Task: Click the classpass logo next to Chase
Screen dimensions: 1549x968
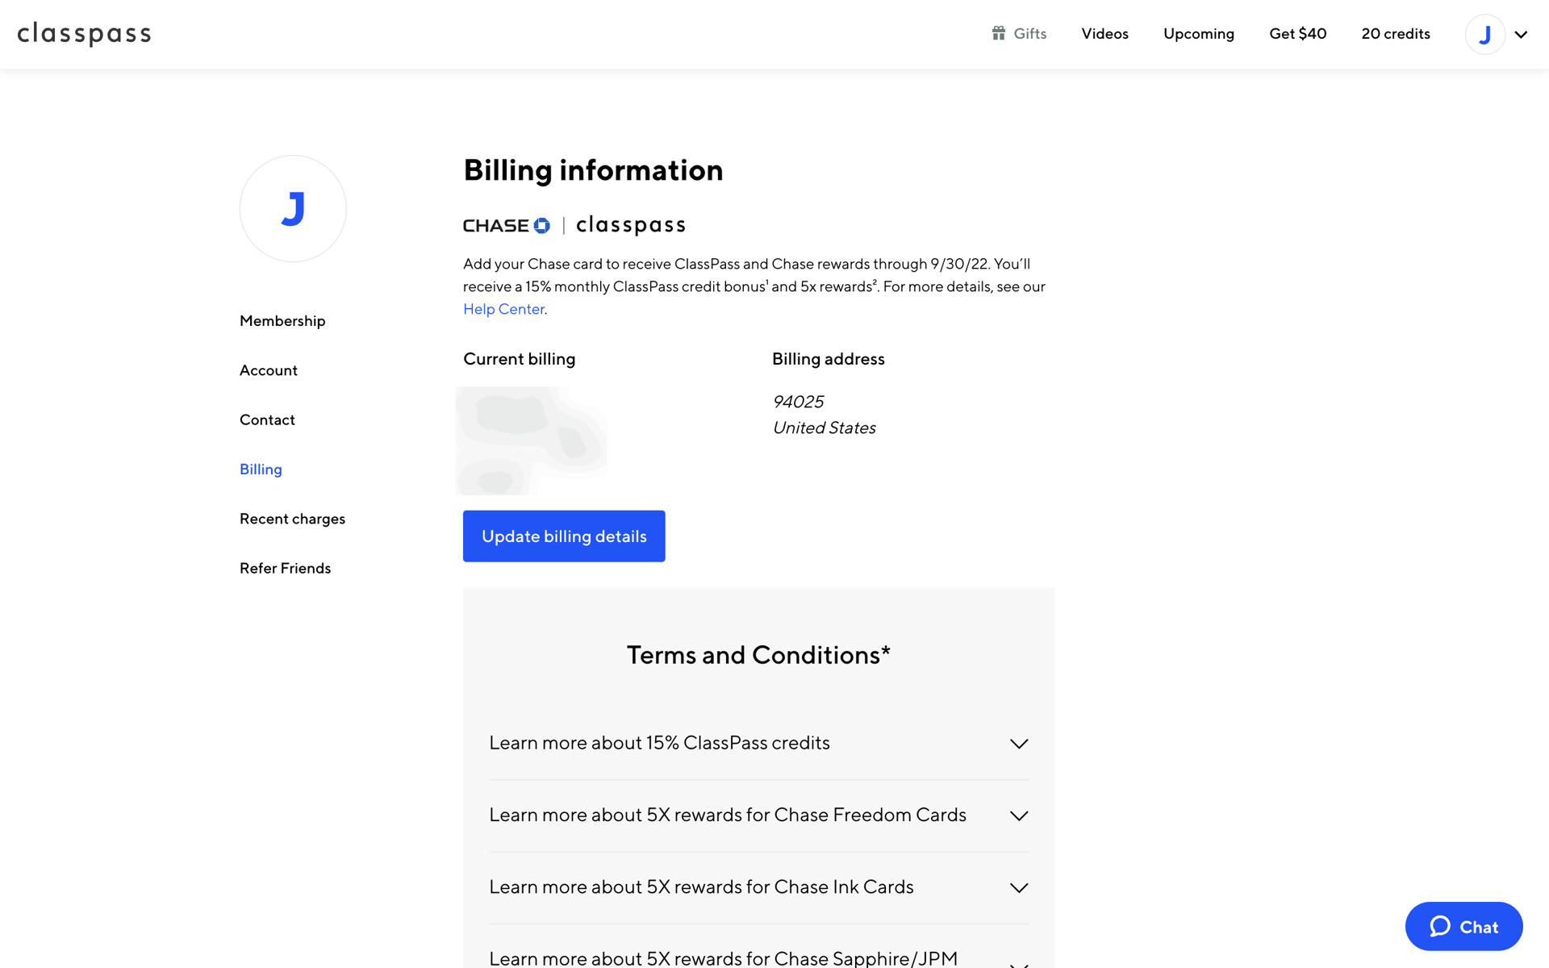Action: pyautogui.click(x=631, y=225)
